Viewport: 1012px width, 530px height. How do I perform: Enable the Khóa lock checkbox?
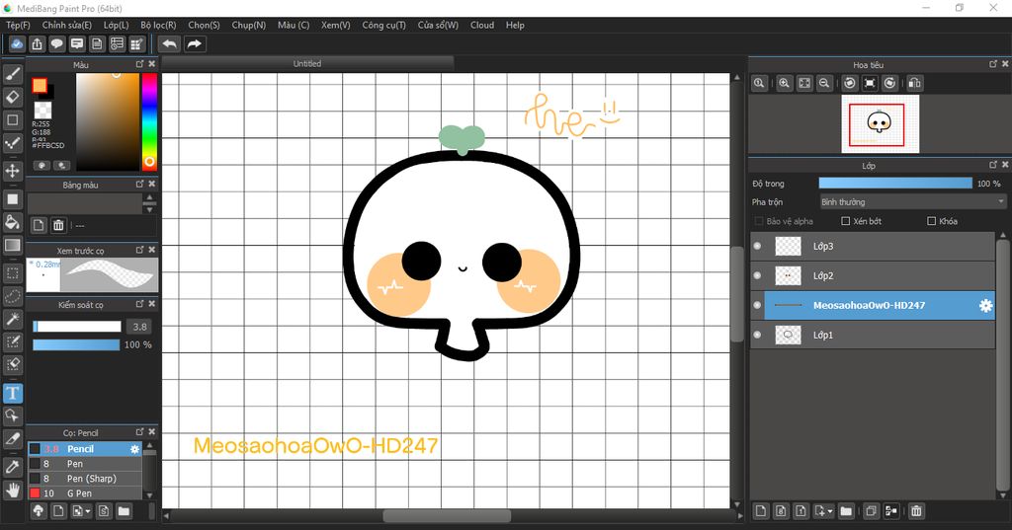[x=931, y=221]
